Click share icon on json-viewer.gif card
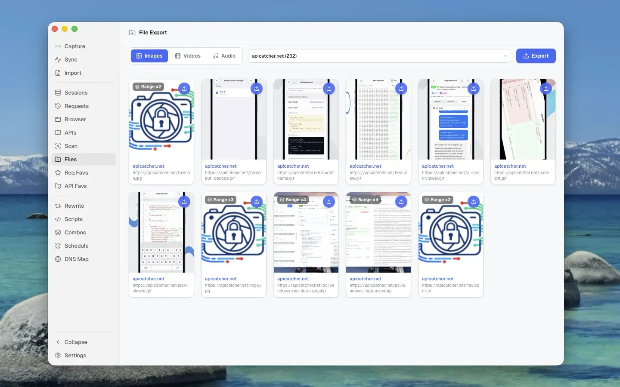Screen dimensions: 620x387 tap(184, 202)
